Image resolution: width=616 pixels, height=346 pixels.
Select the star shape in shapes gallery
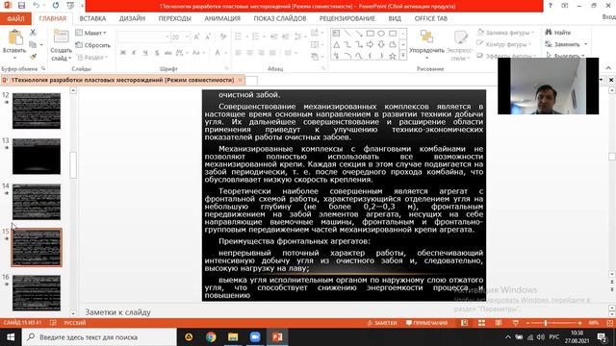(x=392, y=56)
